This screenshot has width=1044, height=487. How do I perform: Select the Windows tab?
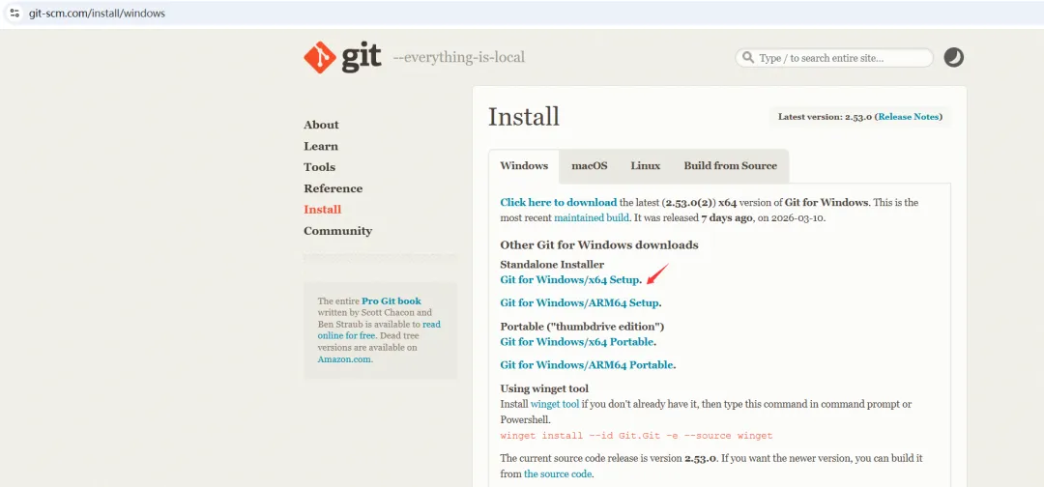[524, 165]
